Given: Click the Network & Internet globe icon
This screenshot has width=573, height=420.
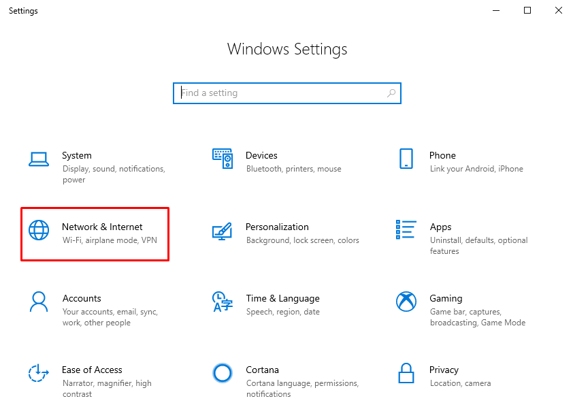Looking at the screenshot, I should [39, 230].
